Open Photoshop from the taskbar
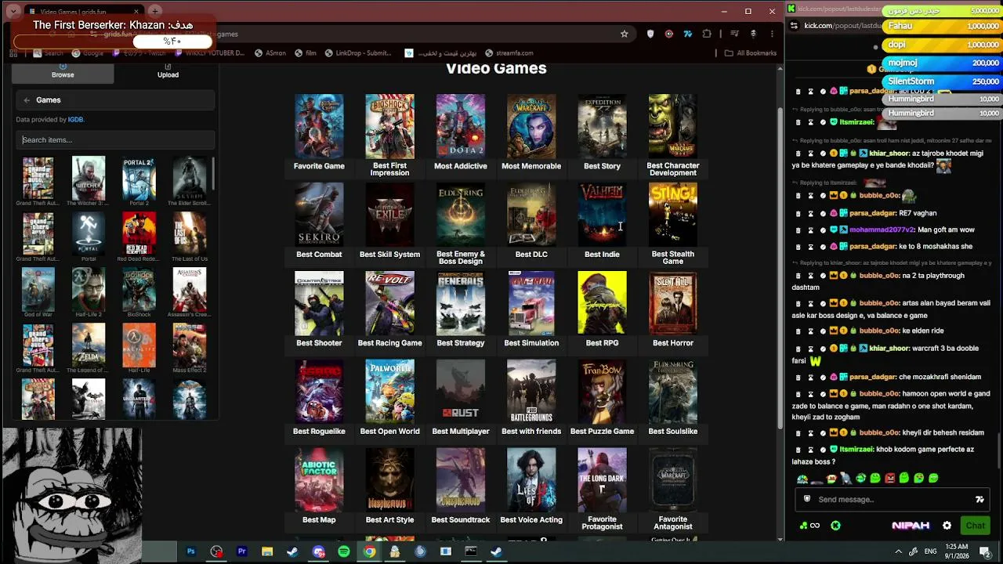Viewport: 1003px width, 564px height. [x=190, y=551]
